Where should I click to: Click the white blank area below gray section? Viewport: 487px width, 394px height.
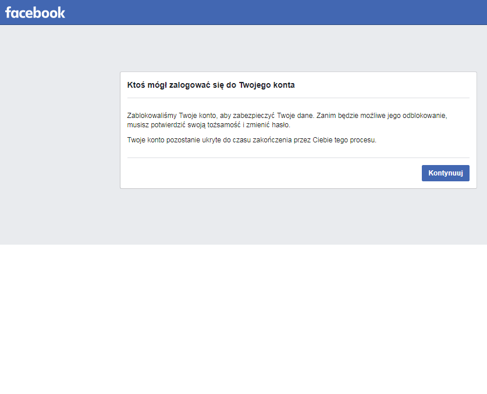[243, 320]
